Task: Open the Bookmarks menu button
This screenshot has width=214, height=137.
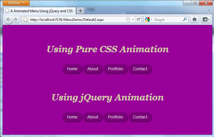Action: pos(206,19)
